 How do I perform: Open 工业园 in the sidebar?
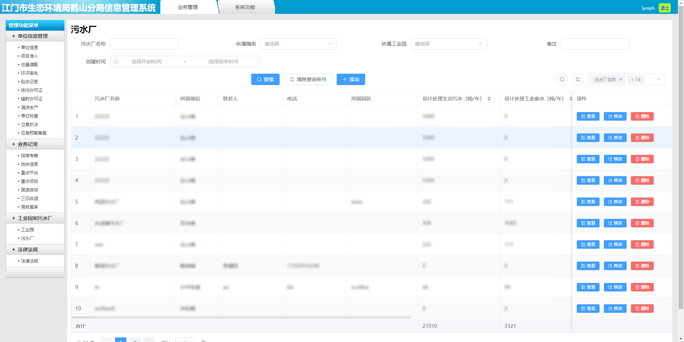tap(27, 230)
